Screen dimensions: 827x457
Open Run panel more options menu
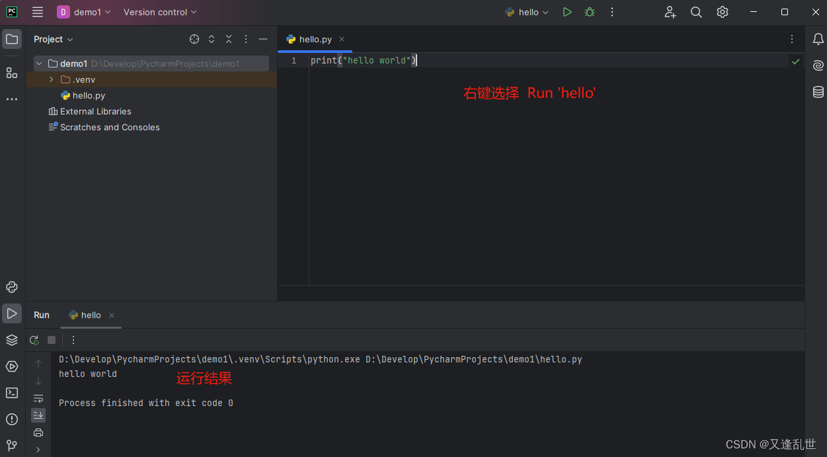coord(73,340)
